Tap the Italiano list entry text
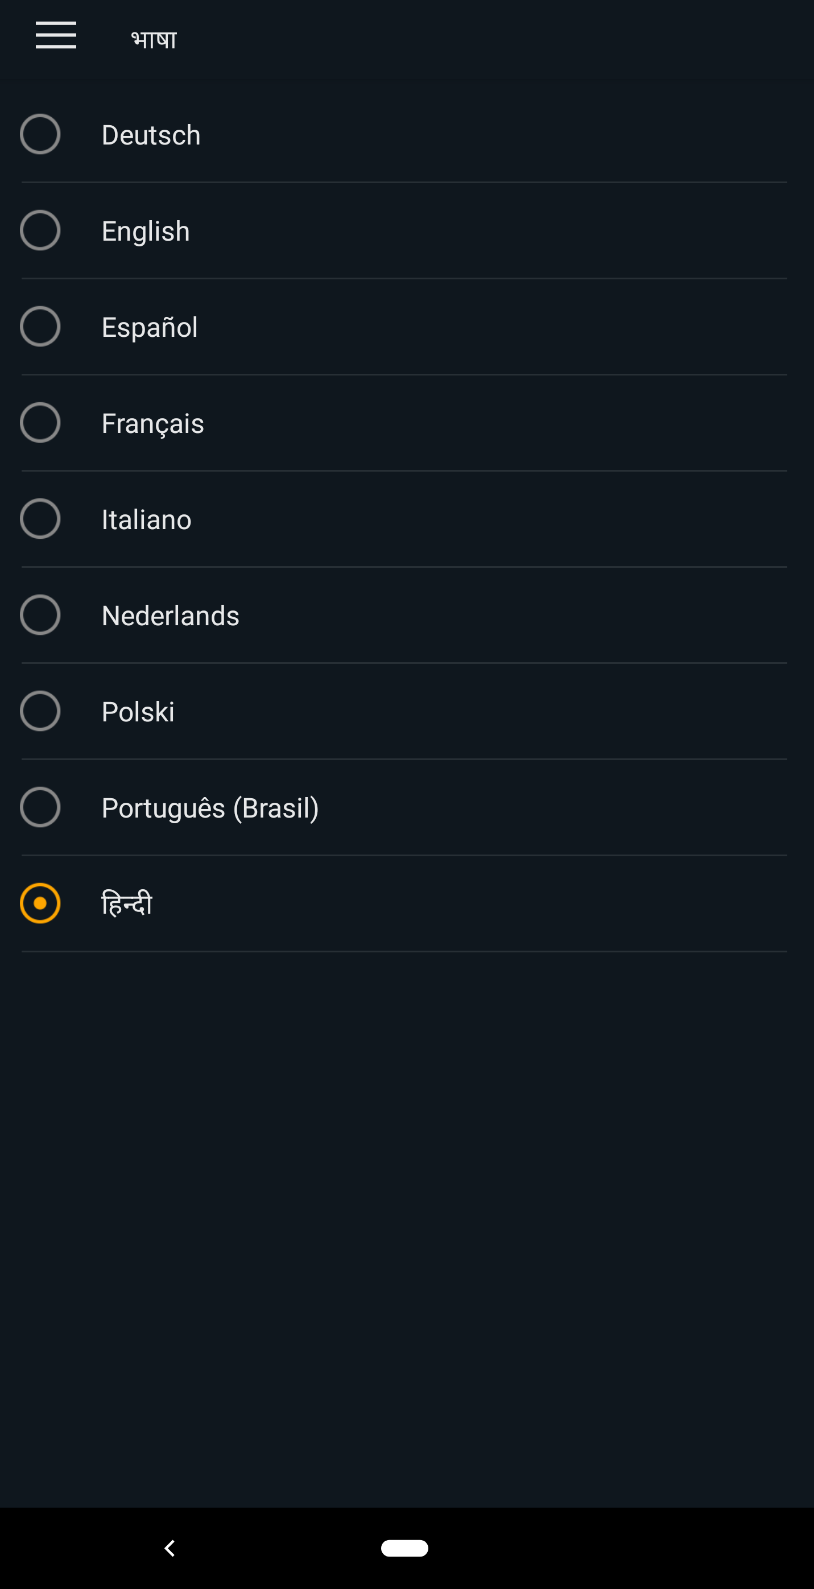This screenshot has height=1589, width=814. point(146,520)
